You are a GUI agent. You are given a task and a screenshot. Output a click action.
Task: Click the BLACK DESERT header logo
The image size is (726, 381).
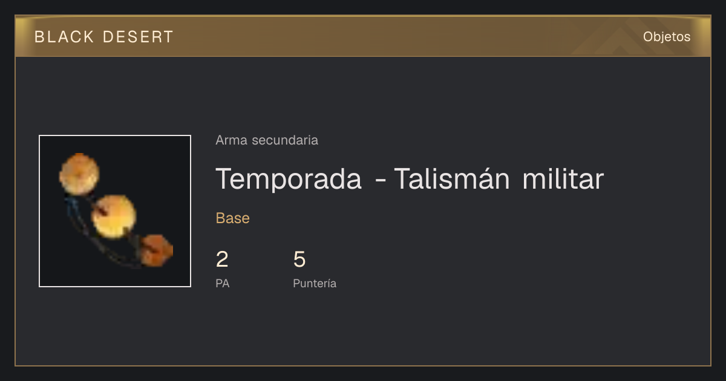[x=104, y=37]
